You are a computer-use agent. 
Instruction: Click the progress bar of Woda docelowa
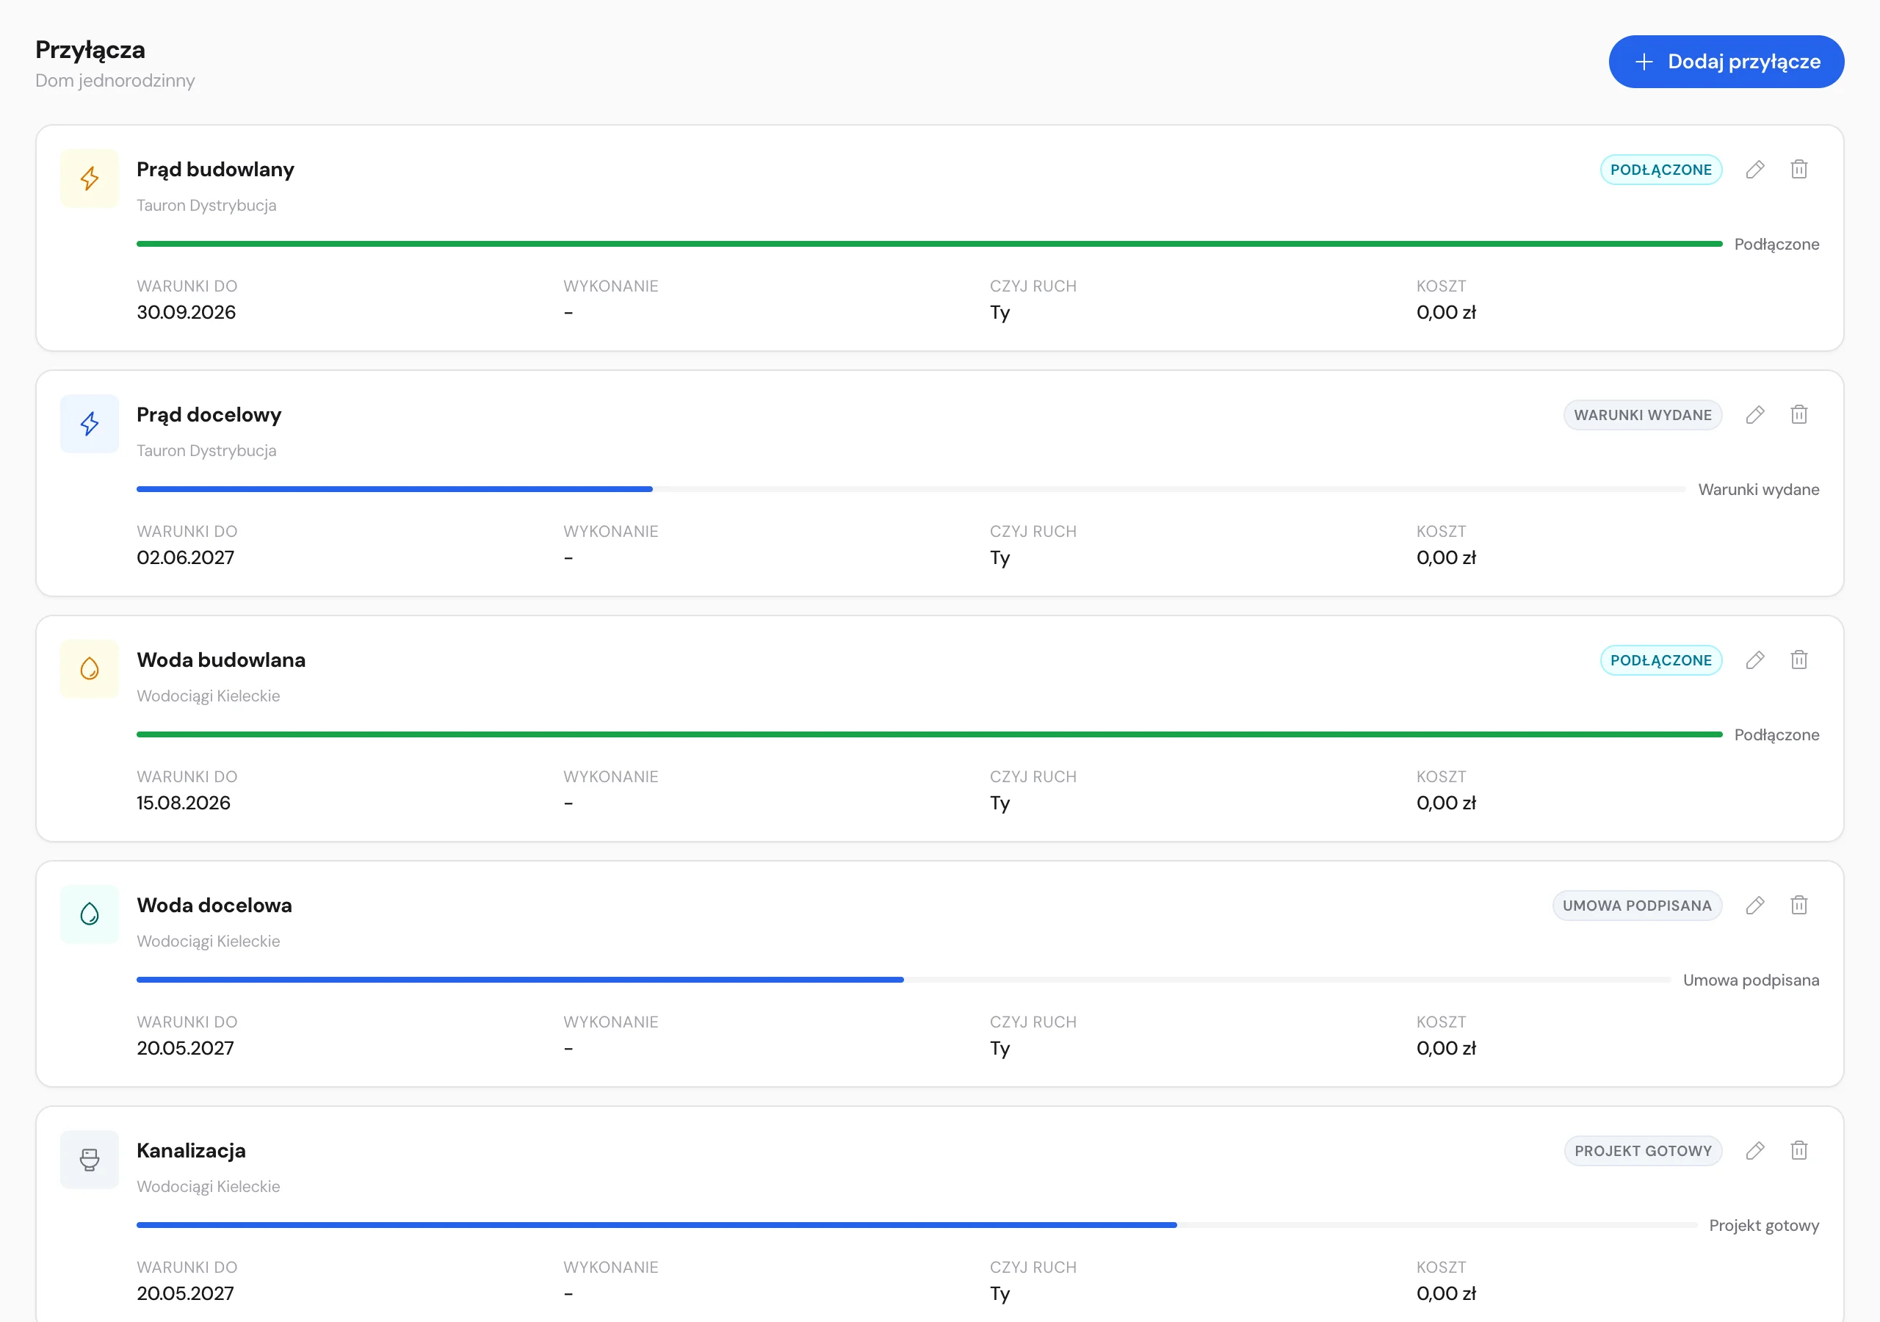(904, 980)
